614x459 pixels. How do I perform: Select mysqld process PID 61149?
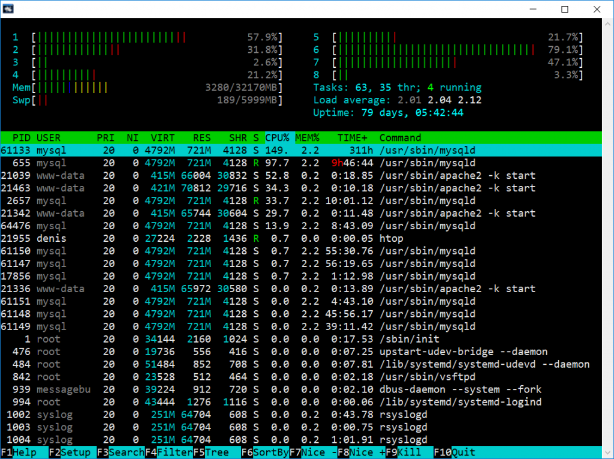301,326
